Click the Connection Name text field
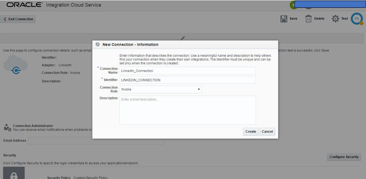Viewport: 366px width, 179px height. point(188,70)
